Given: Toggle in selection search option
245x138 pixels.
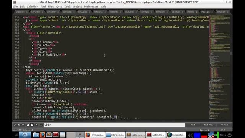Looking at the screenshot, I should [x=36, y=125].
